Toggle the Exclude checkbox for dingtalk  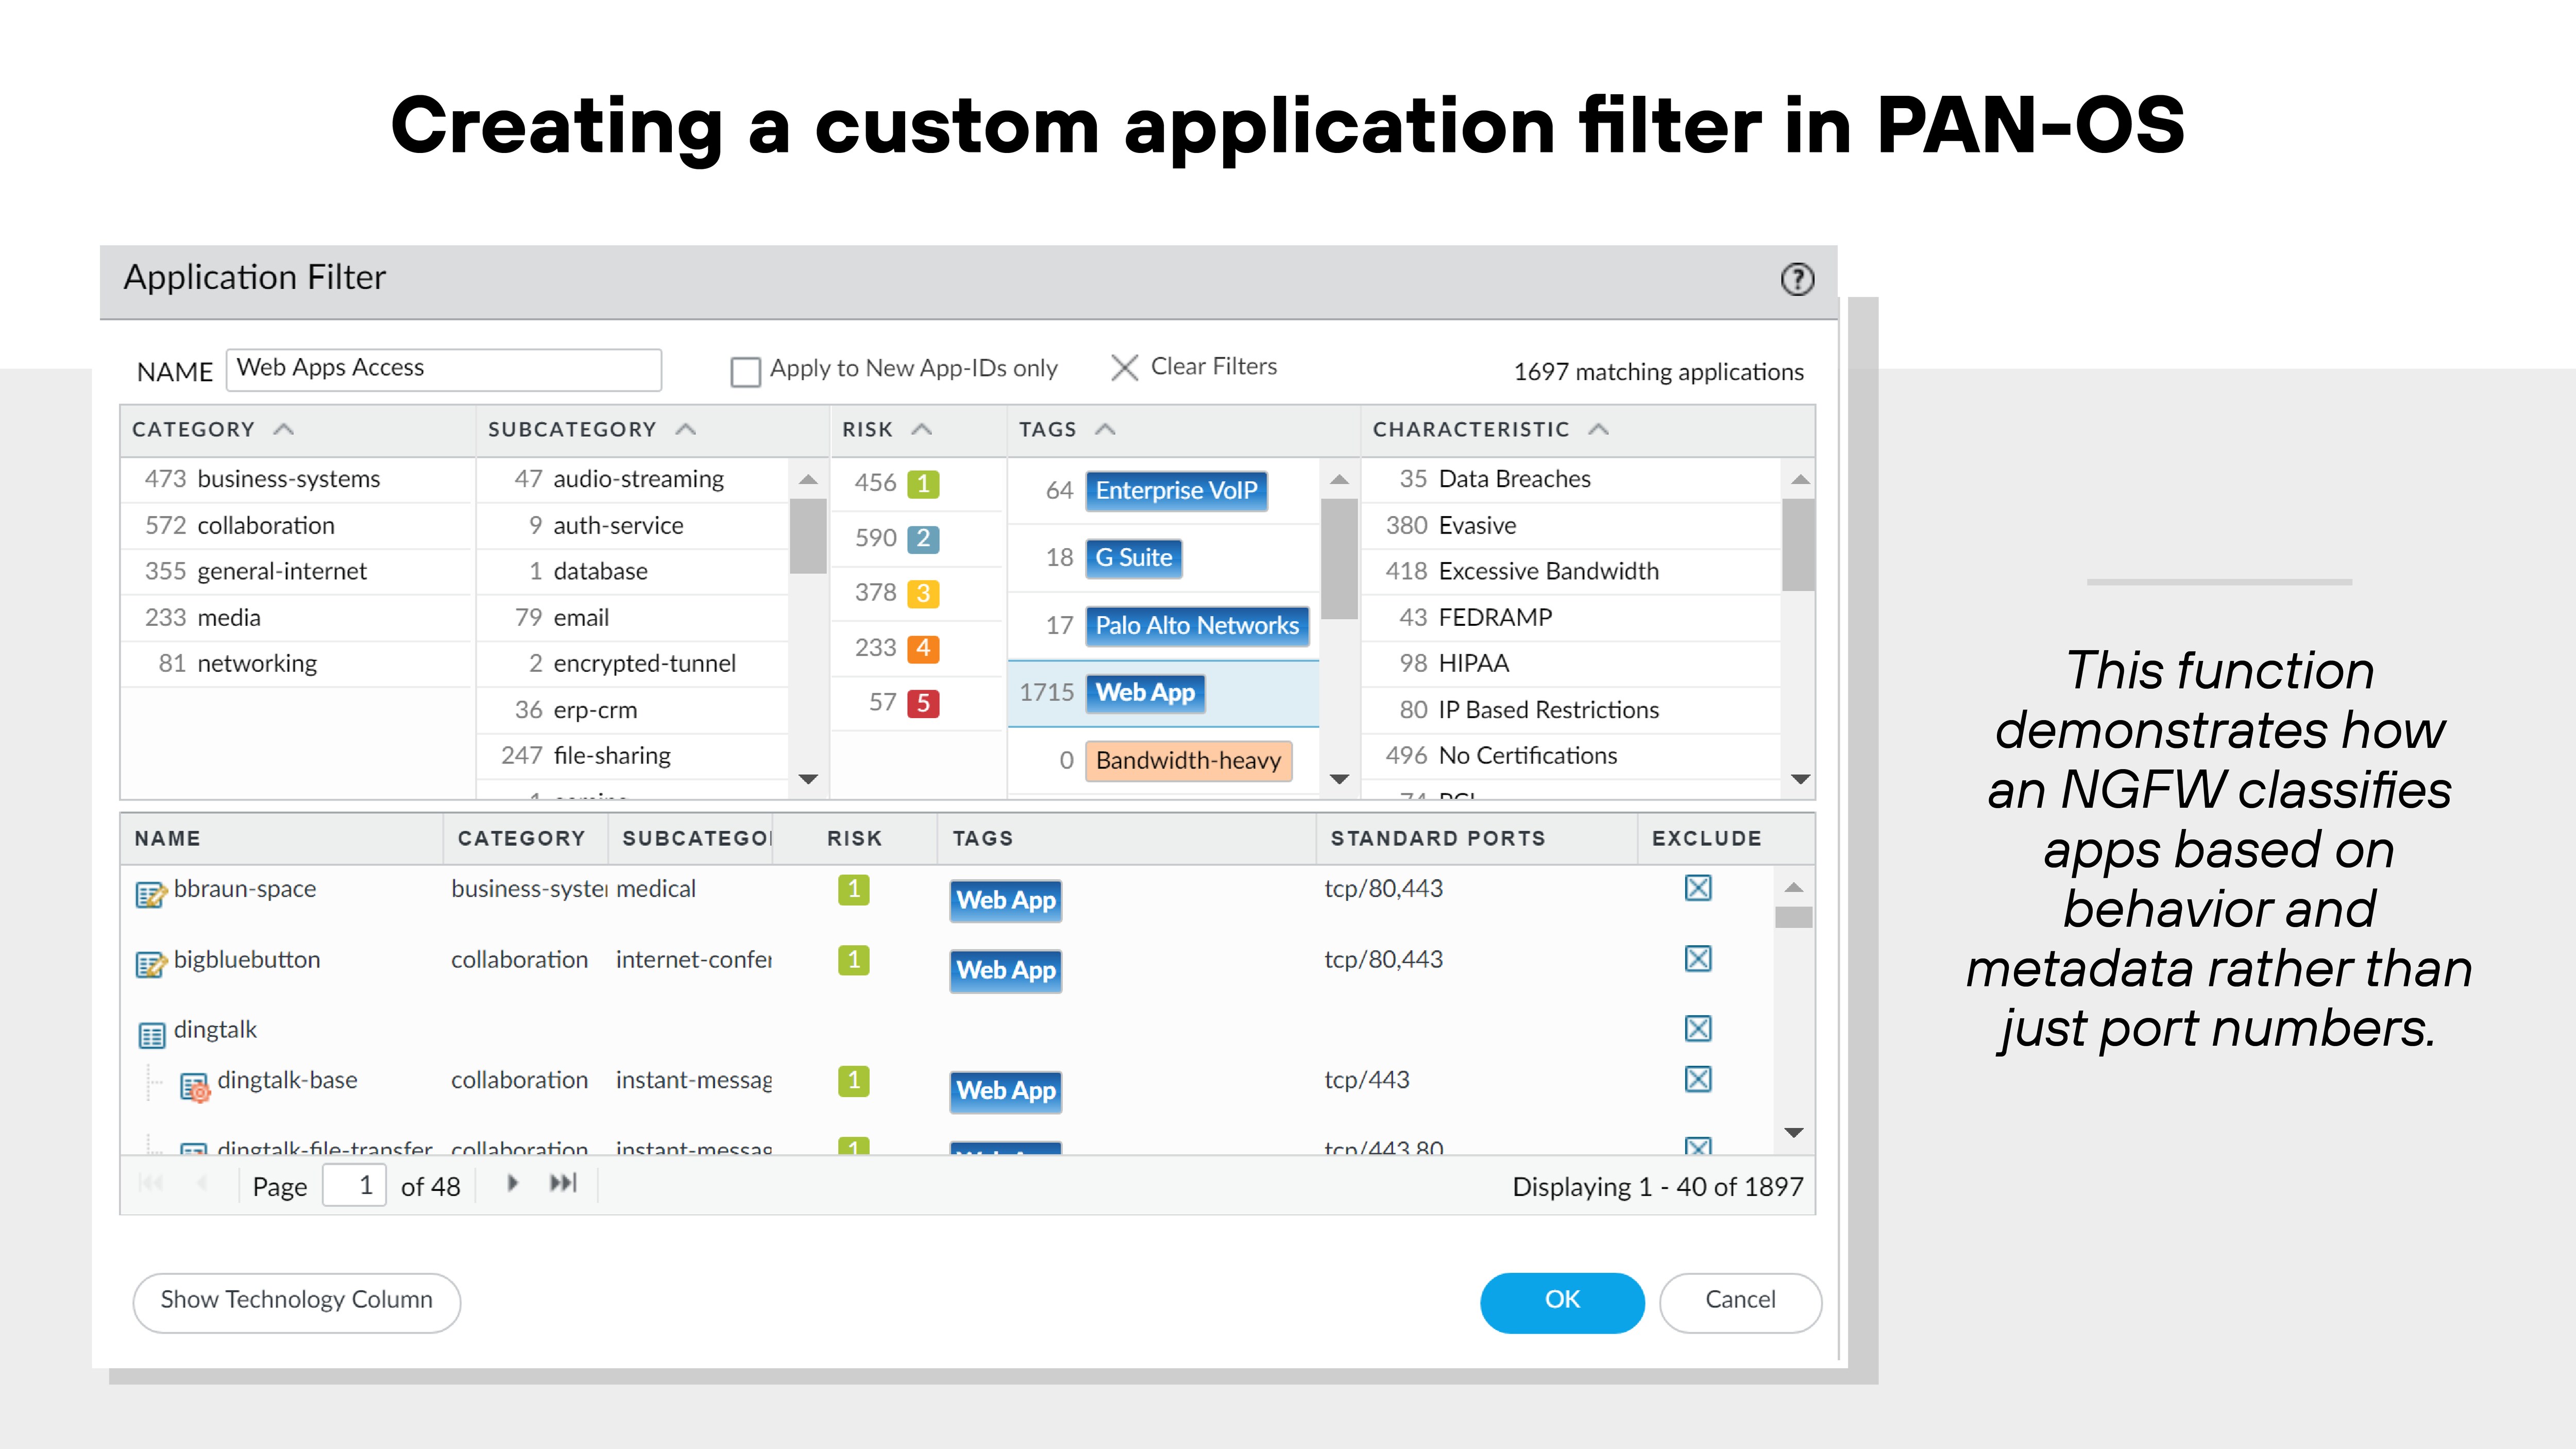(x=1698, y=1028)
